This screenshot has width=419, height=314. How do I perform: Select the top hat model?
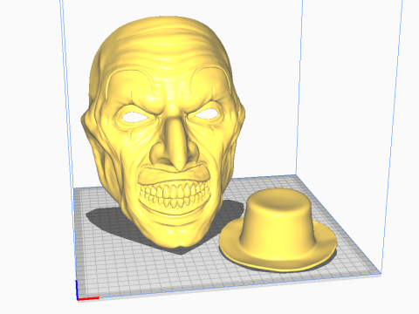278,230
